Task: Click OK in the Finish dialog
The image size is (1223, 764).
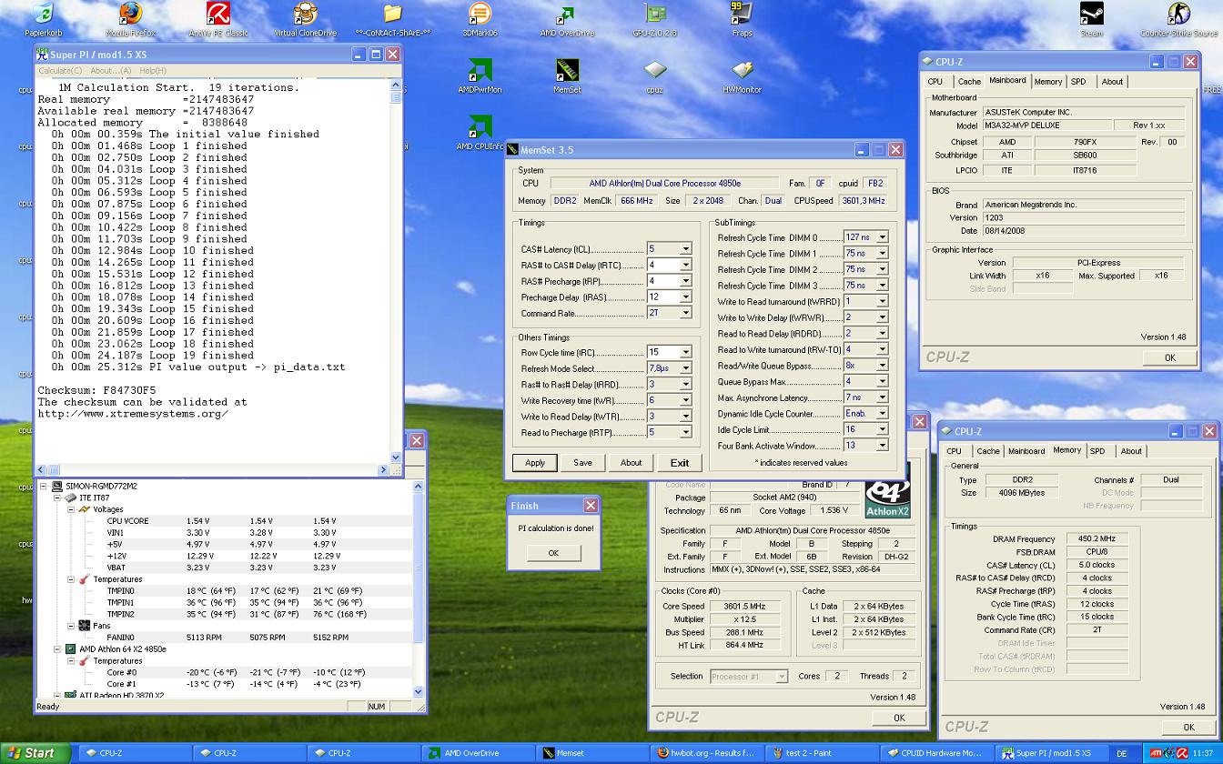Action: pos(553,553)
